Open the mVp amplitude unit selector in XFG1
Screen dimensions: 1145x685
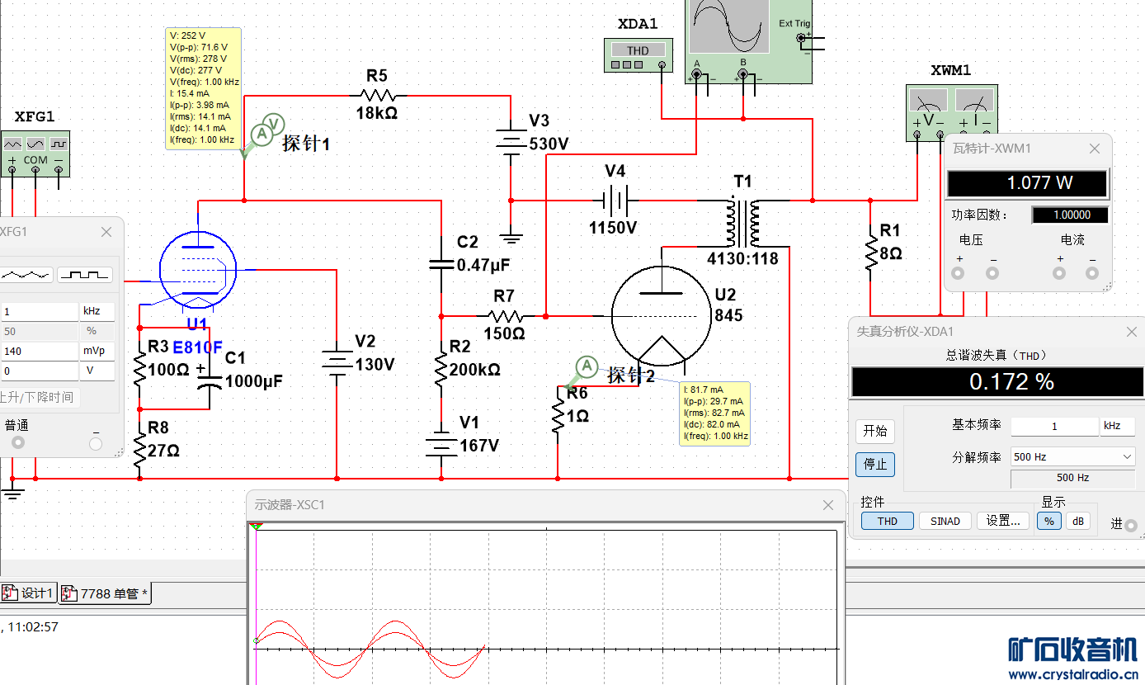tap(96, 351)
